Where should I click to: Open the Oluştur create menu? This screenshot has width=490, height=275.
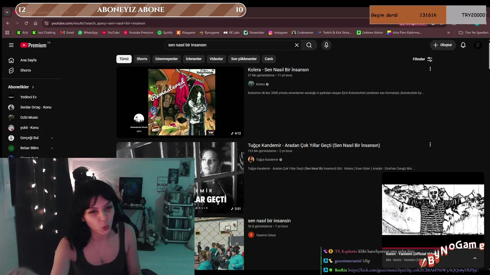click(443, 45)
